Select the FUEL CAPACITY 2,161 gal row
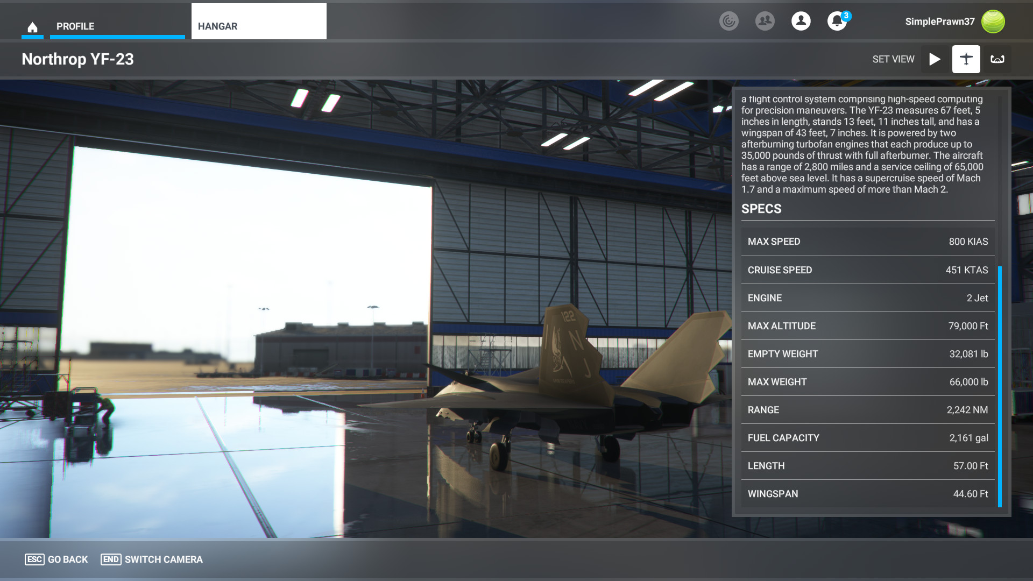 point(868,438)
